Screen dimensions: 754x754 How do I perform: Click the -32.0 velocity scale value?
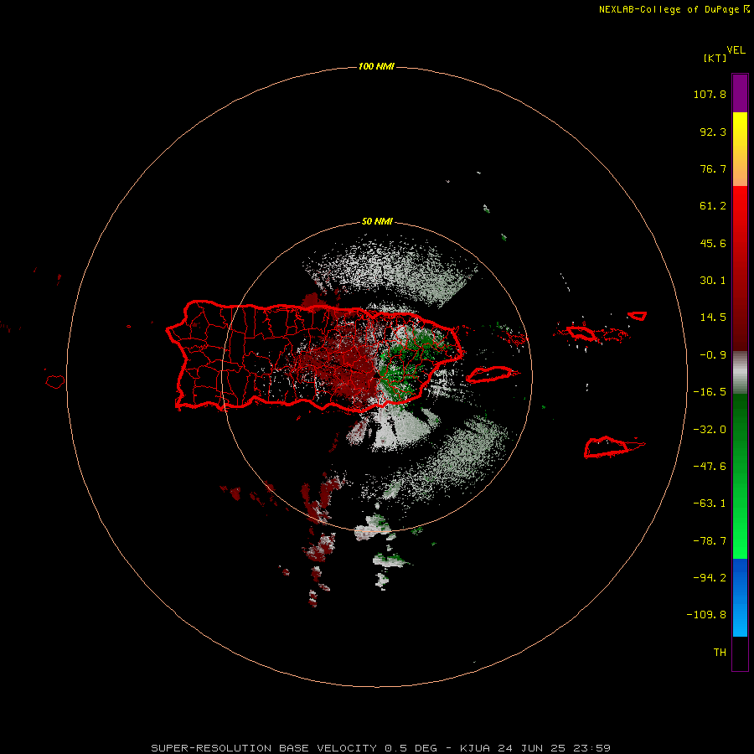tap(710, 430)
